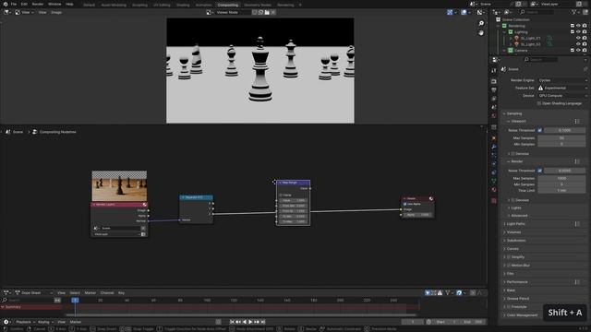Toggle visibility eye for Lighting collection
591x332 pixels.
578,32
